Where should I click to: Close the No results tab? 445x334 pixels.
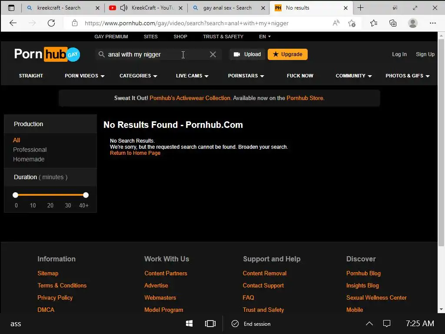345,8
